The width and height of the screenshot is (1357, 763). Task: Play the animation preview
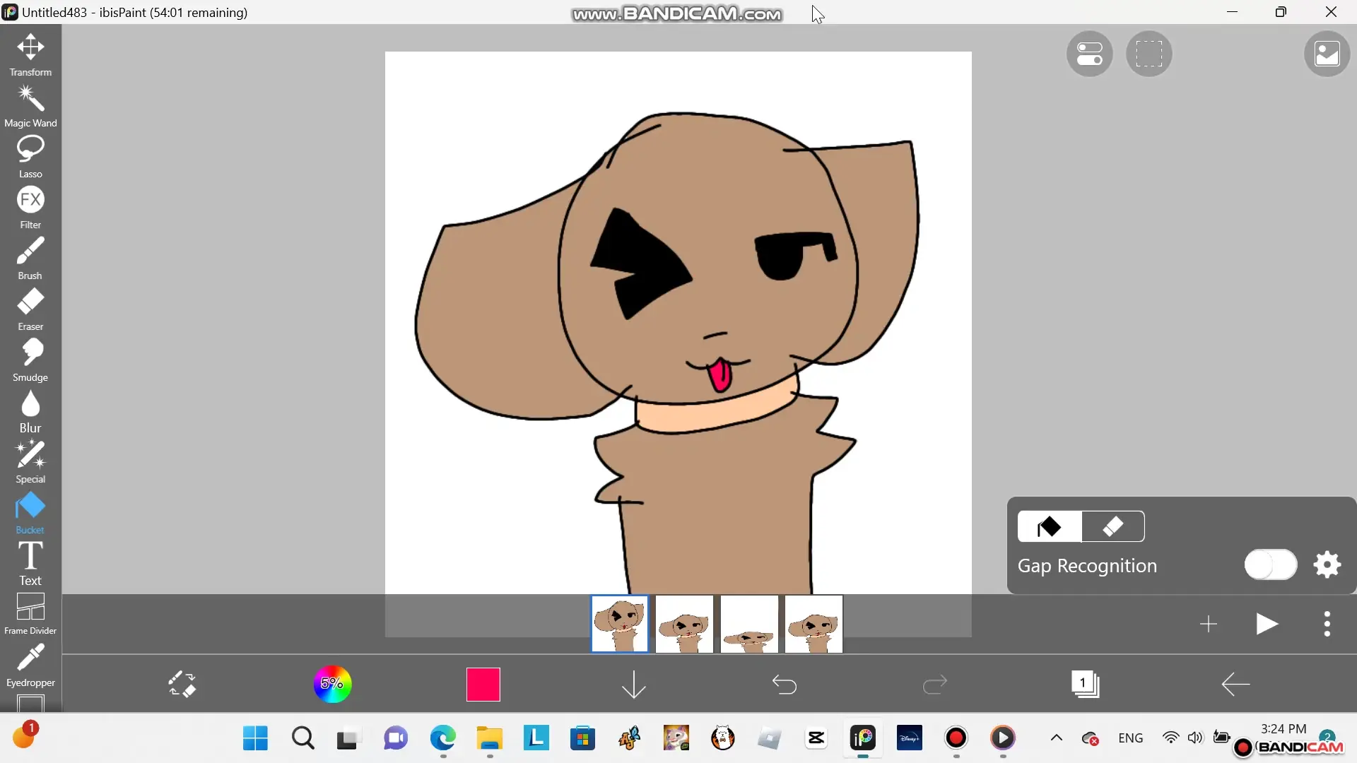coord(1266,624)
